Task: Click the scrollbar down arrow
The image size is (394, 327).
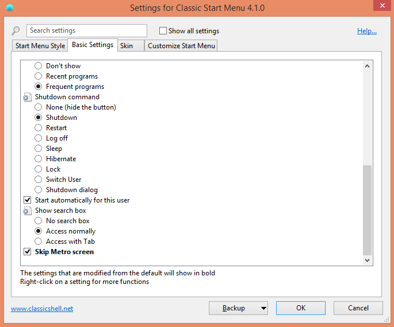Action: coord(367,260)
